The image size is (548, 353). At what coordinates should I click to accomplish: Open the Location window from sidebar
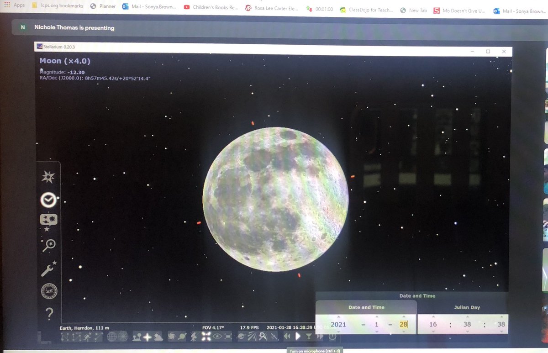[x=48, y=177]
